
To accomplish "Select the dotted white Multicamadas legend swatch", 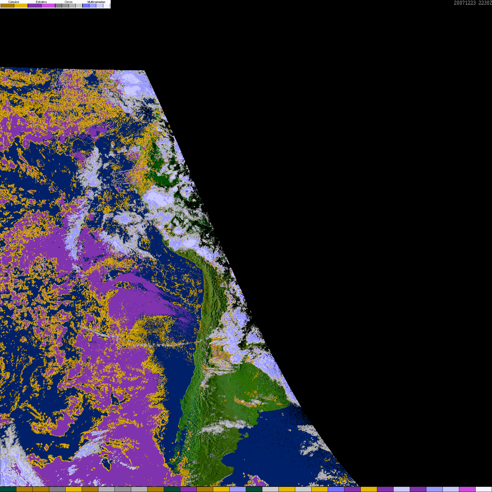I will click(107, 5).
